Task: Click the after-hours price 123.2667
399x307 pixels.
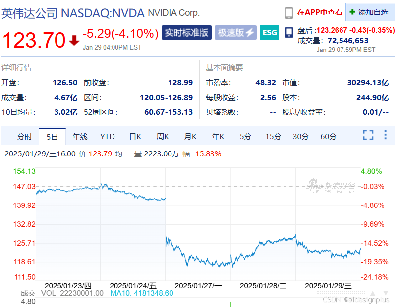Action: (332, 30)
